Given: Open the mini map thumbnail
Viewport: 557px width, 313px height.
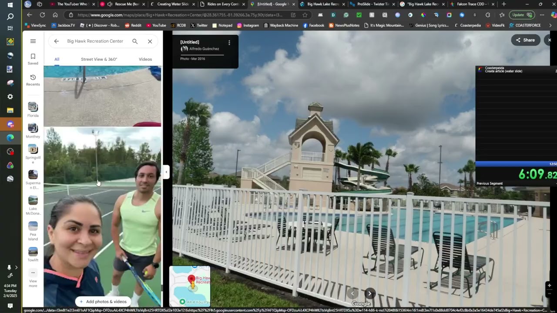Looking at the screenshot, I should (190, 286).
